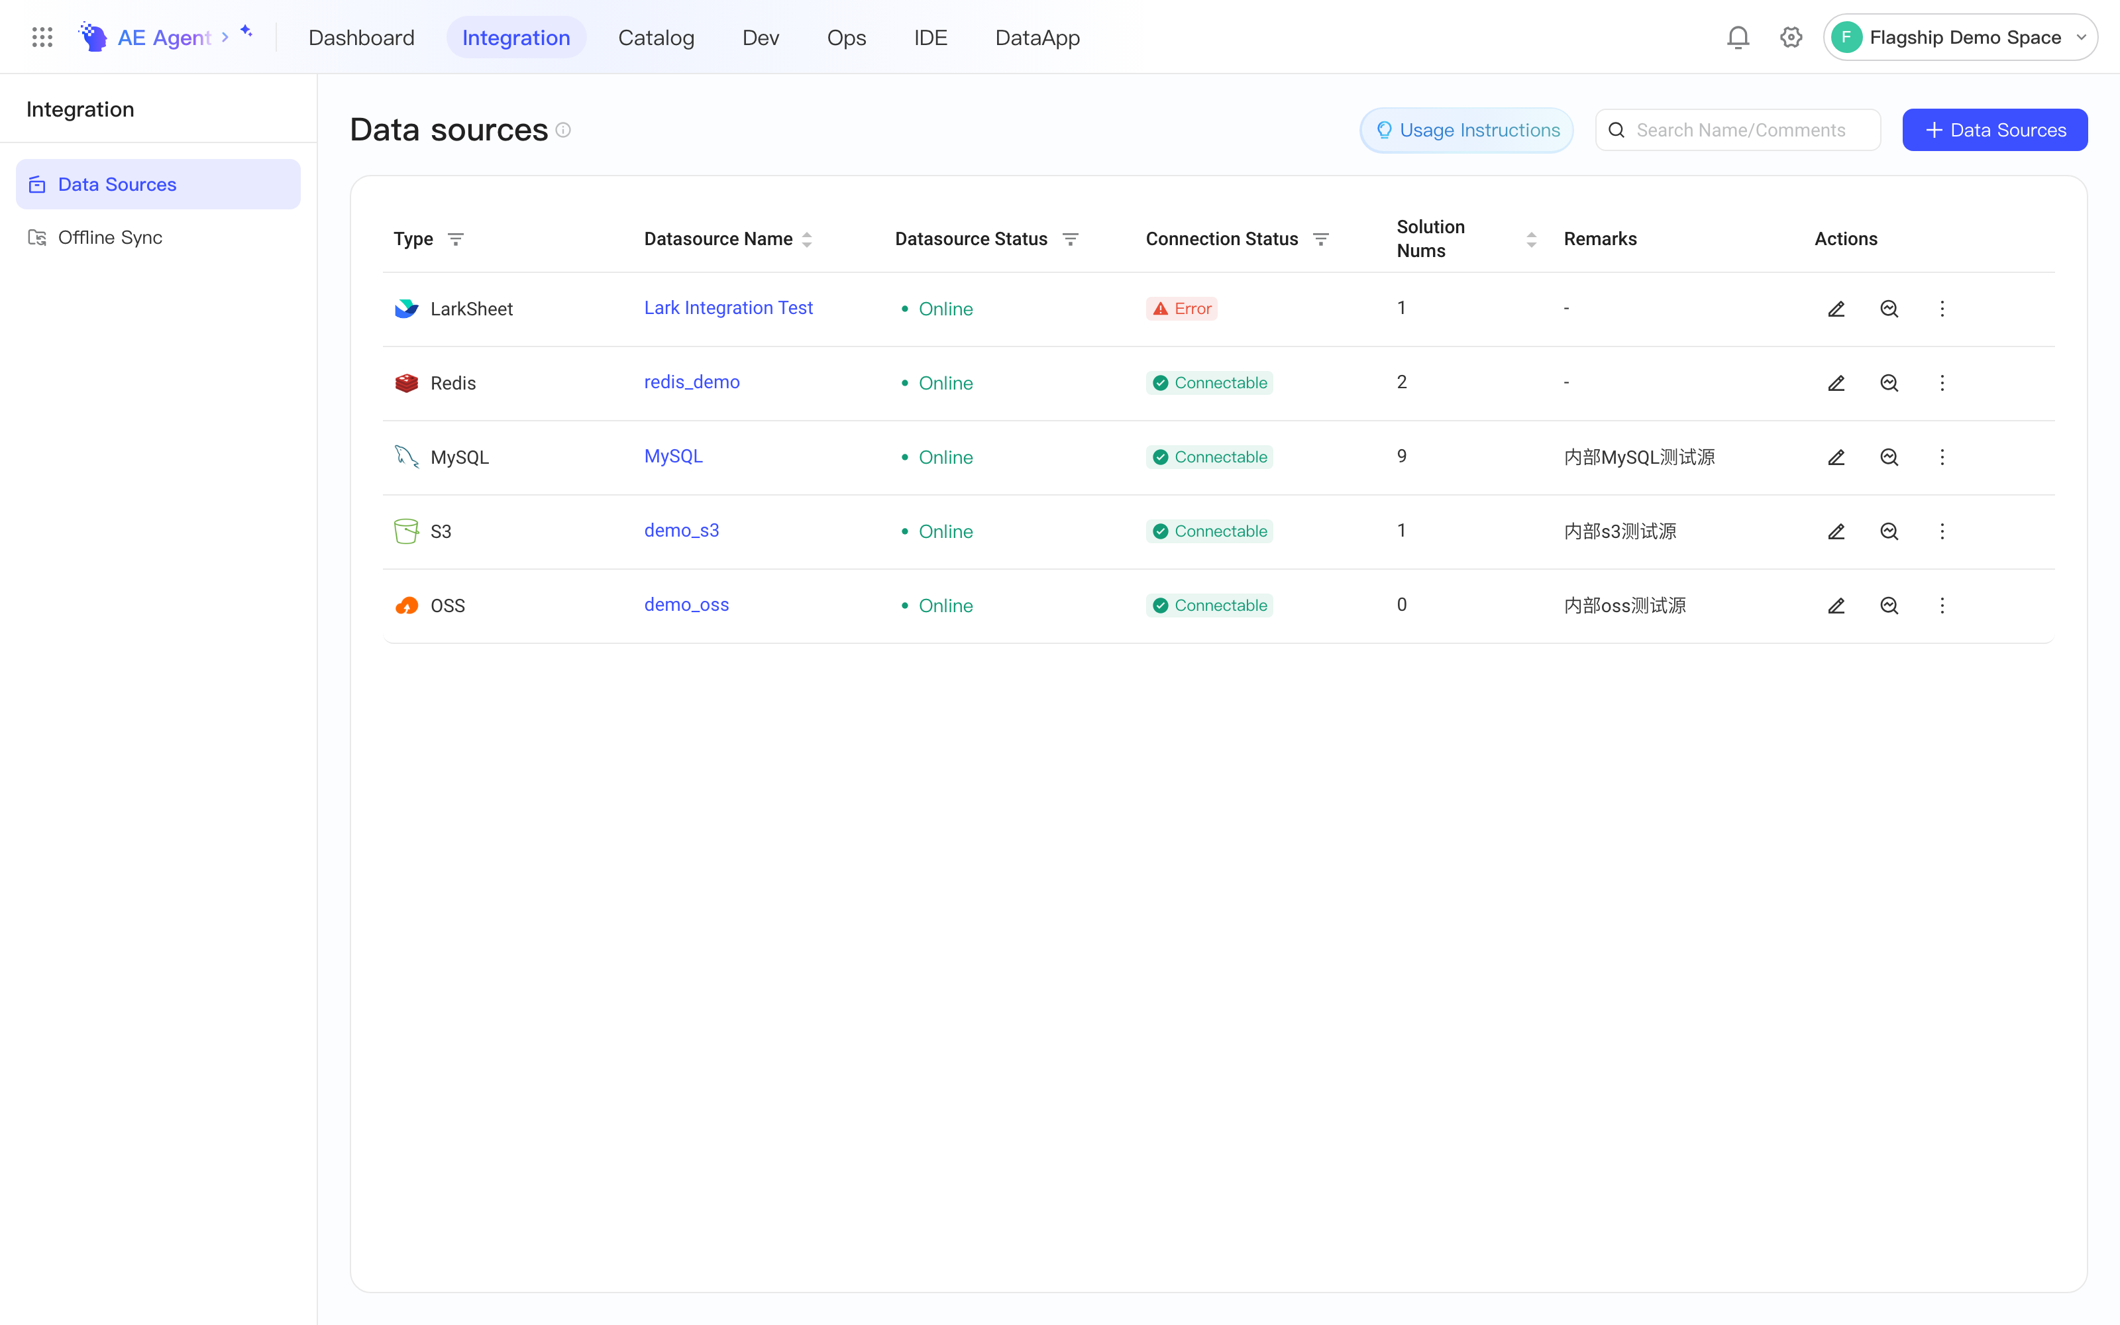Open the notifications bell
The image size is (2120, 1325).
pyautogui.click(x=1738, y=37)
